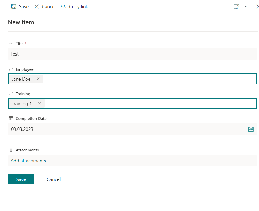Screen dimensions: 259x211
Task: Remove Jane Doe from Employee field
Action: (x=38, y=79)
